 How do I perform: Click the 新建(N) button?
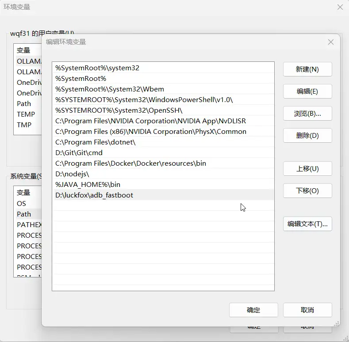coord(307,69)
